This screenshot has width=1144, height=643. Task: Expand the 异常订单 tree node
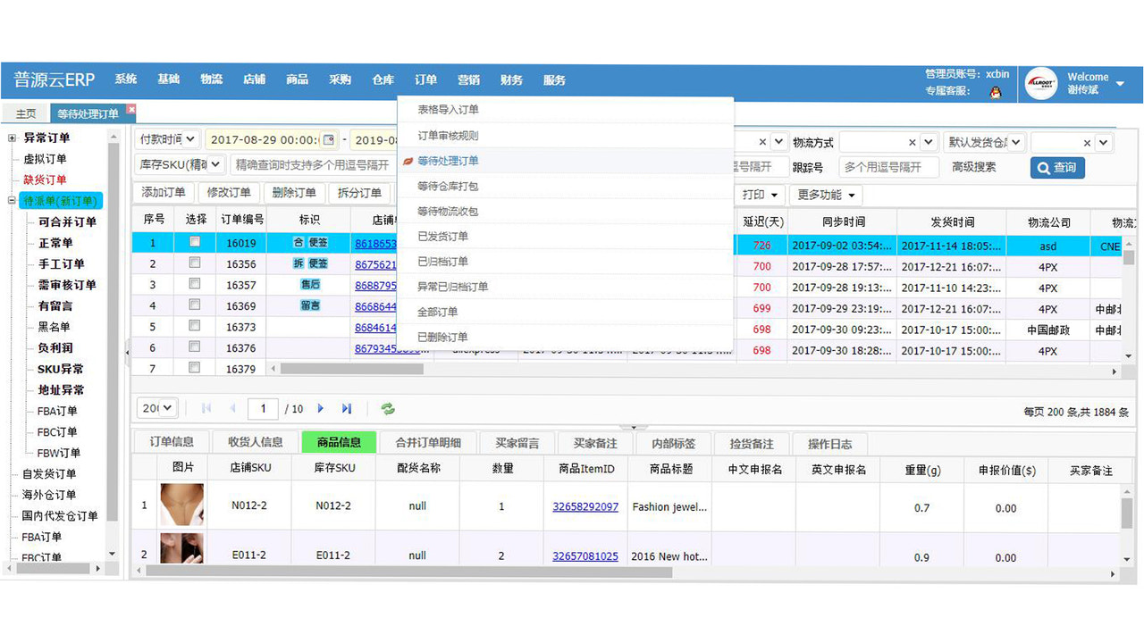12,138
